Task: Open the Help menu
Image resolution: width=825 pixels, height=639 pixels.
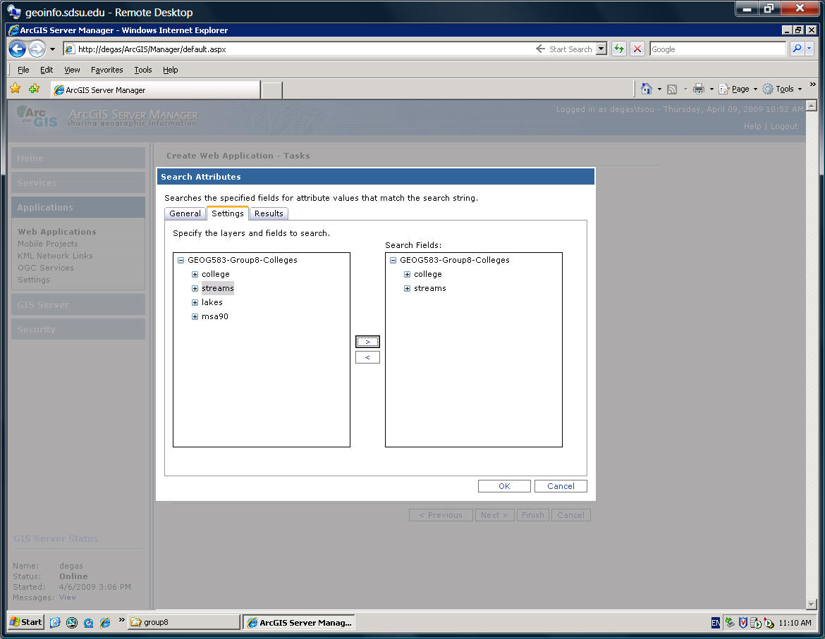Action: (170, 69)
